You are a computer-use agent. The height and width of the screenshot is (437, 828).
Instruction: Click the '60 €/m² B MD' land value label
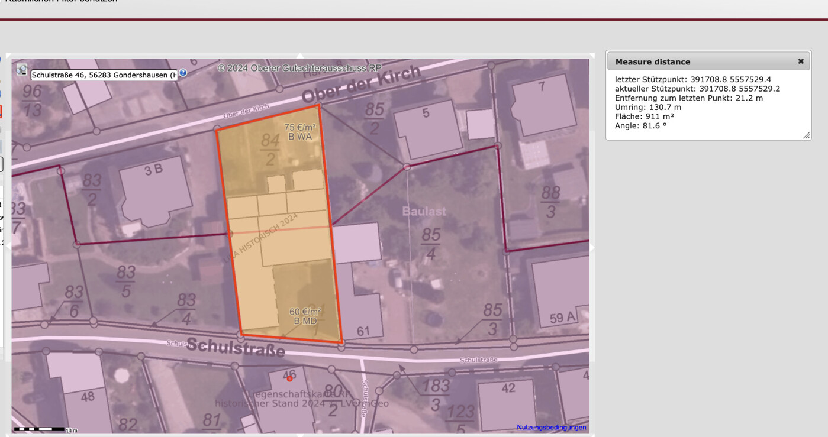305,316
